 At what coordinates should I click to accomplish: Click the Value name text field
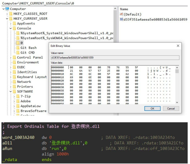[x=115, y=58]
